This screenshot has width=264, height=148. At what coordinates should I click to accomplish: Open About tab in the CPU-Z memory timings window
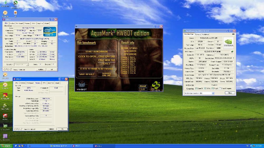(57, 83)
